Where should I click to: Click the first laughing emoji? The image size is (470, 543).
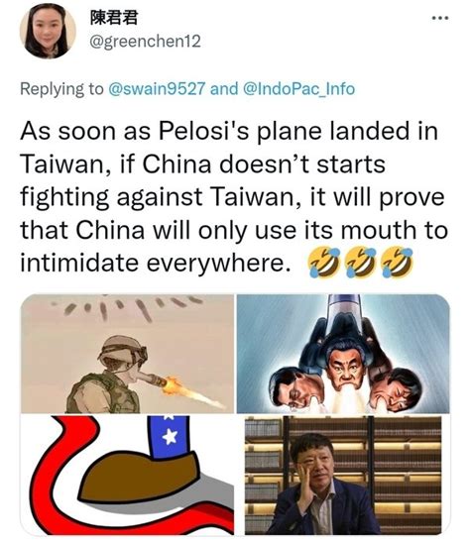(x=323, y=263)
